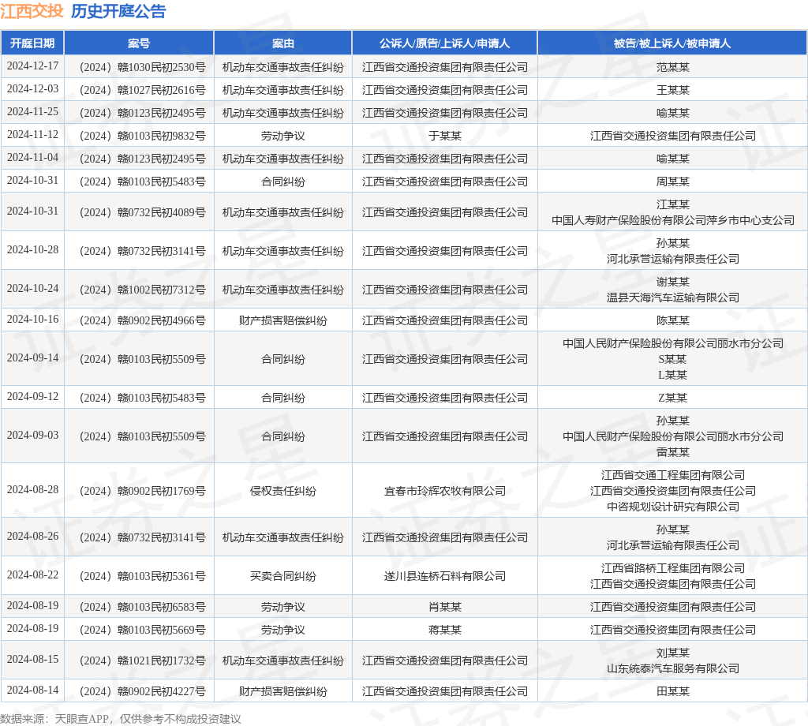Click defendant cell 陈某某
The image size is (808, 726).
tap(673, 320)
